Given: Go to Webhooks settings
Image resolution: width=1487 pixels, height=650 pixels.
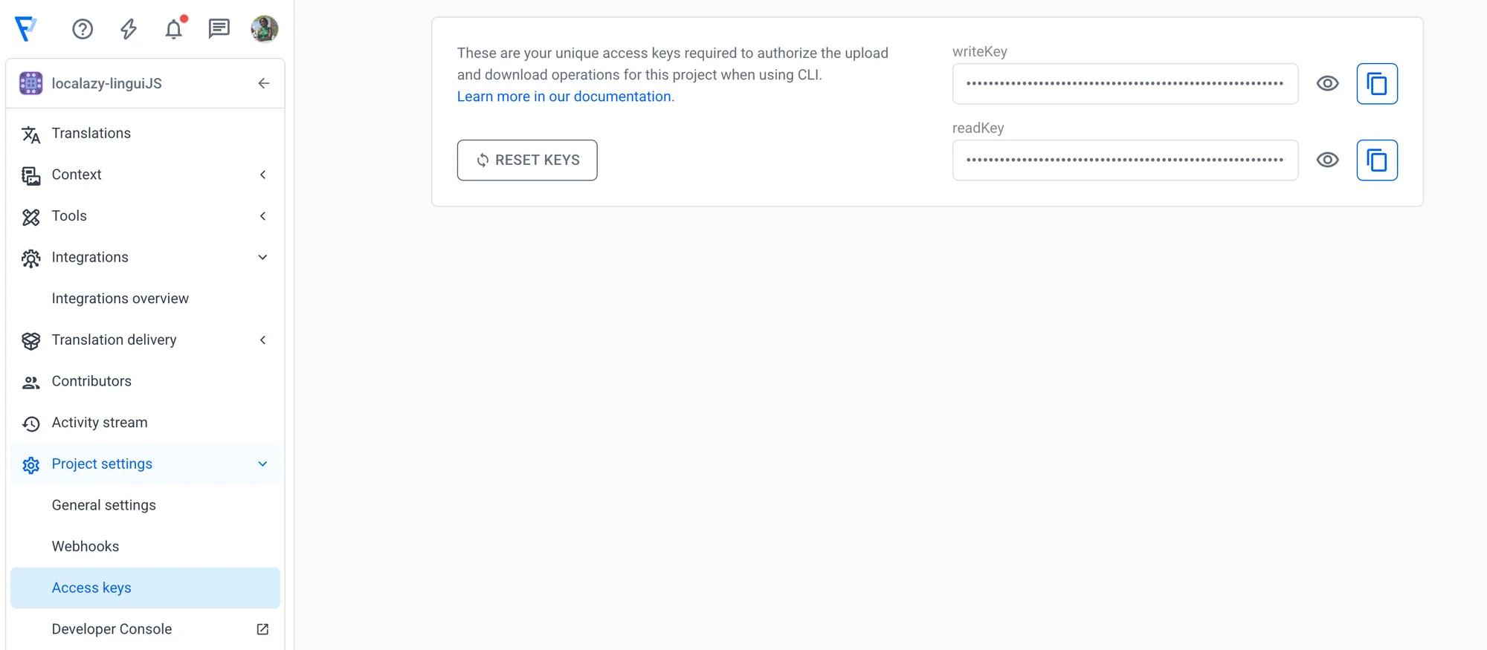Looking at the screenshot, I should [86, 547].
